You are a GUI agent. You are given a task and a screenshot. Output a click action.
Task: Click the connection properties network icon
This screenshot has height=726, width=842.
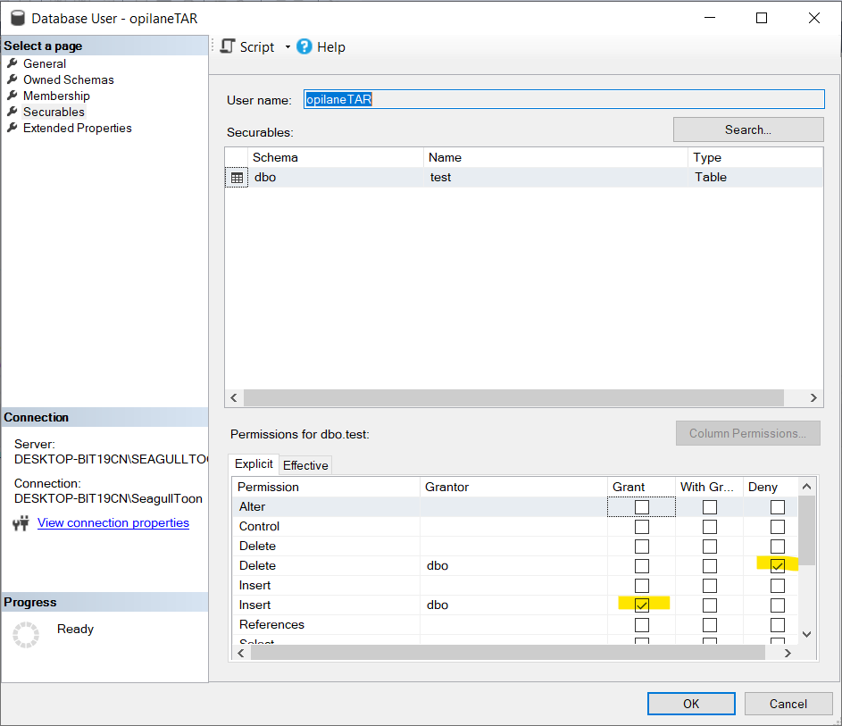(x=21, y=523)
